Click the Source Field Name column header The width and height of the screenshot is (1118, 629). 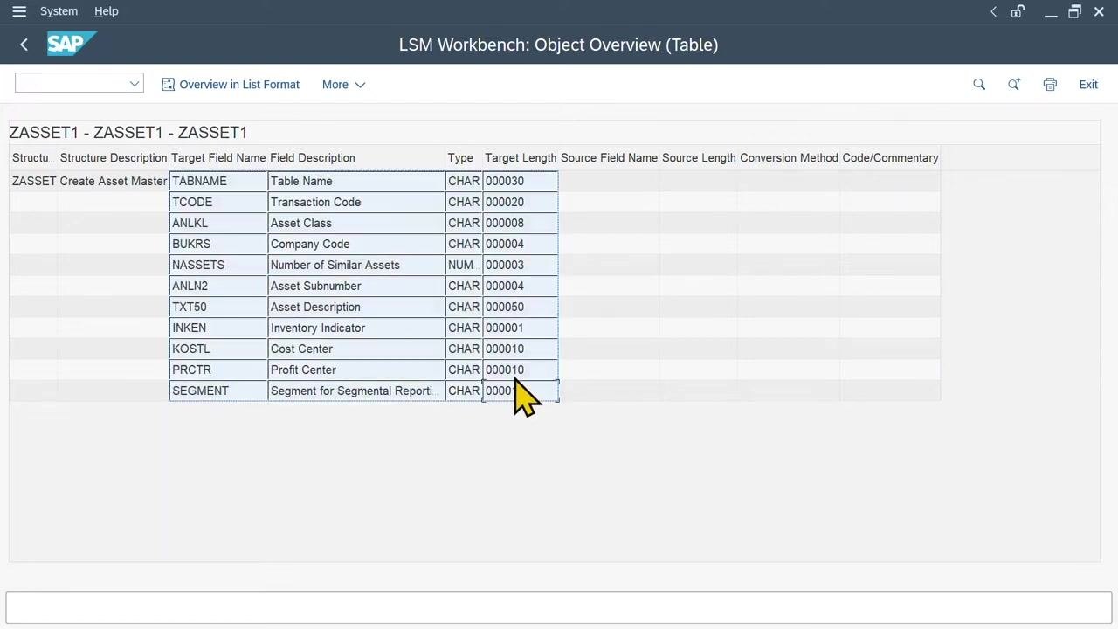[609, 158]
